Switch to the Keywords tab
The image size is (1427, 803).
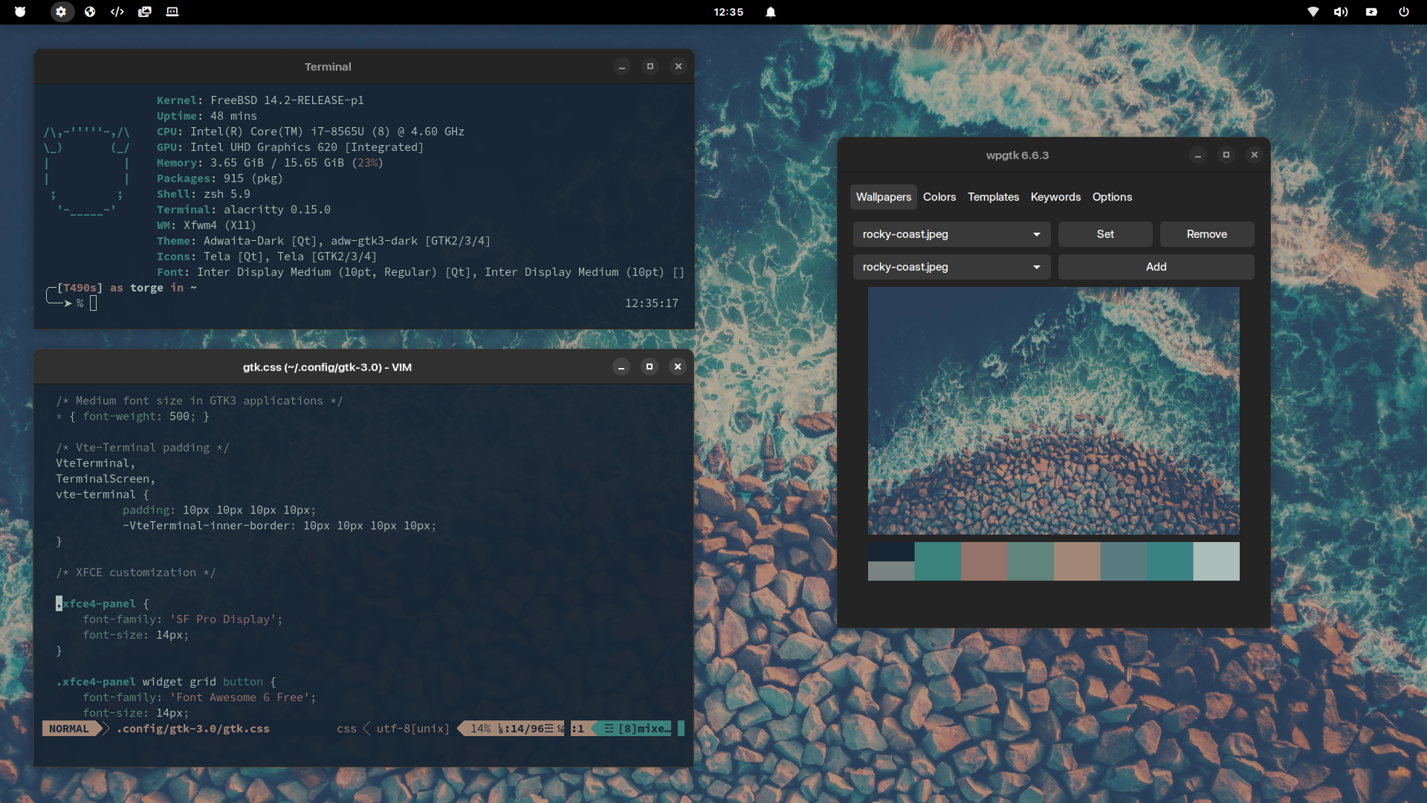click(x=1055, y=197)
